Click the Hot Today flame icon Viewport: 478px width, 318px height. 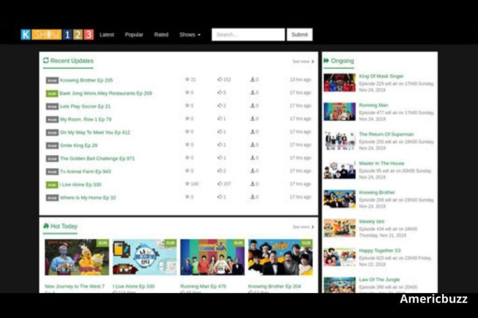(46, 226)
